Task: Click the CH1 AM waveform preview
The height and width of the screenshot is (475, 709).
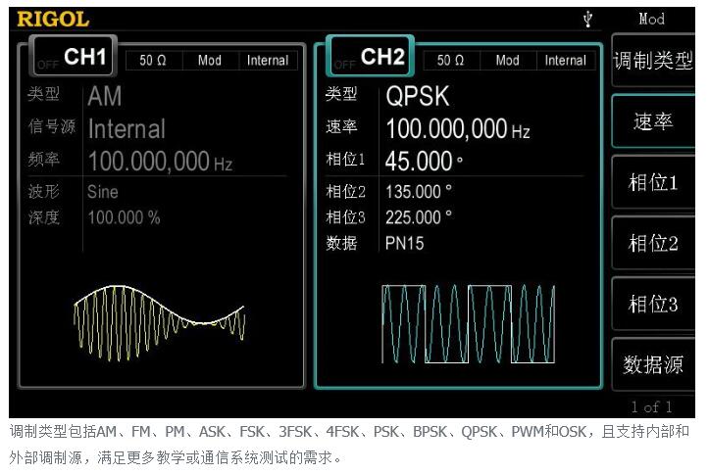Action: tap(159, 320)
